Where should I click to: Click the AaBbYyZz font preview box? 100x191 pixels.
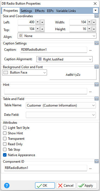pos(73,75)
